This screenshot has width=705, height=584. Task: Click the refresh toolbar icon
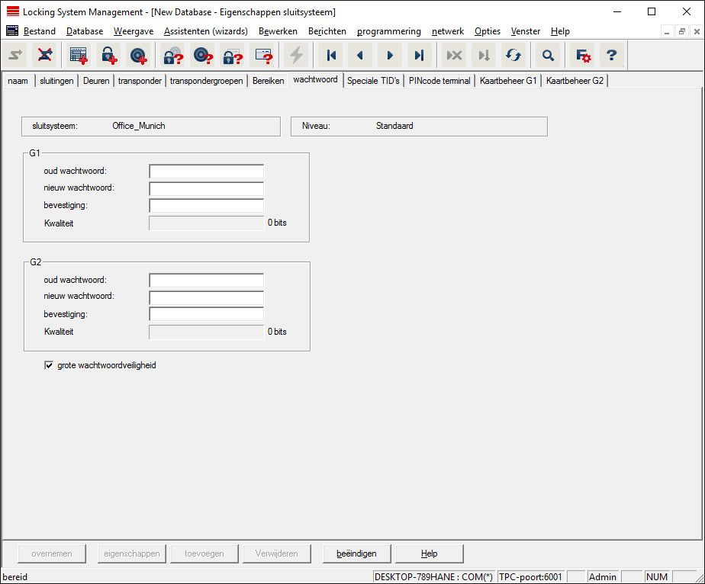[x=513, y=56]
